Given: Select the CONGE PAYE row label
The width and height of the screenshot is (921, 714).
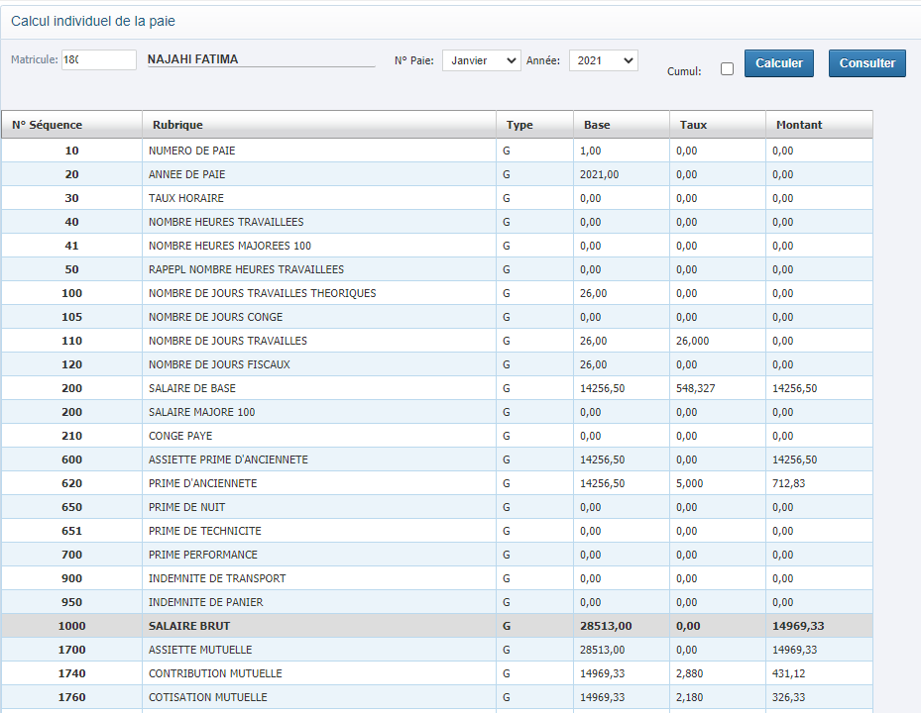Looking at the screenshot, I should point(180,436).
